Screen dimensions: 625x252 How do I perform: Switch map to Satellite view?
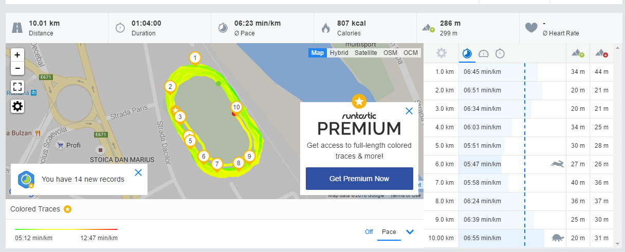click(365, 53)
